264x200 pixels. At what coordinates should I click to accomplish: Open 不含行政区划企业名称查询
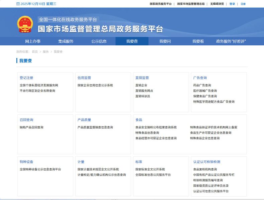pos(37,91)
